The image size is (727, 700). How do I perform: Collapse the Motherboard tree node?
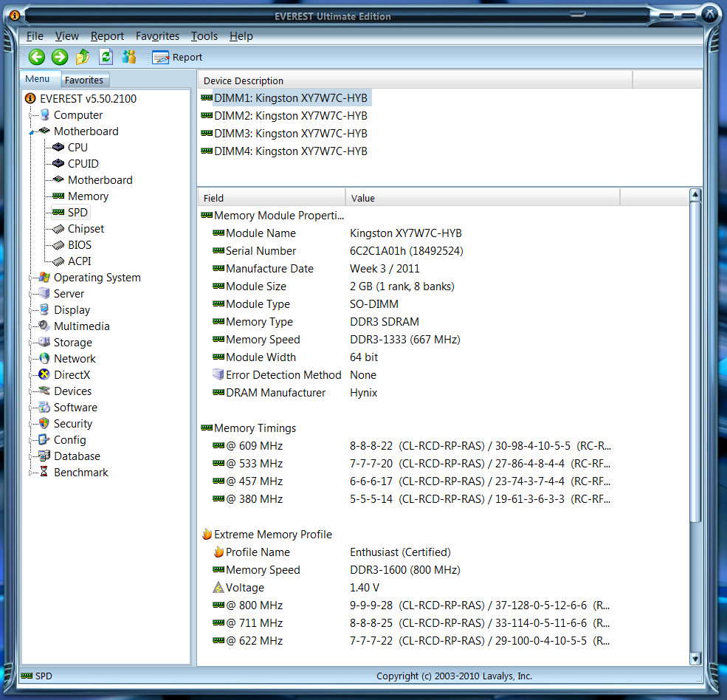coord(31,131)
